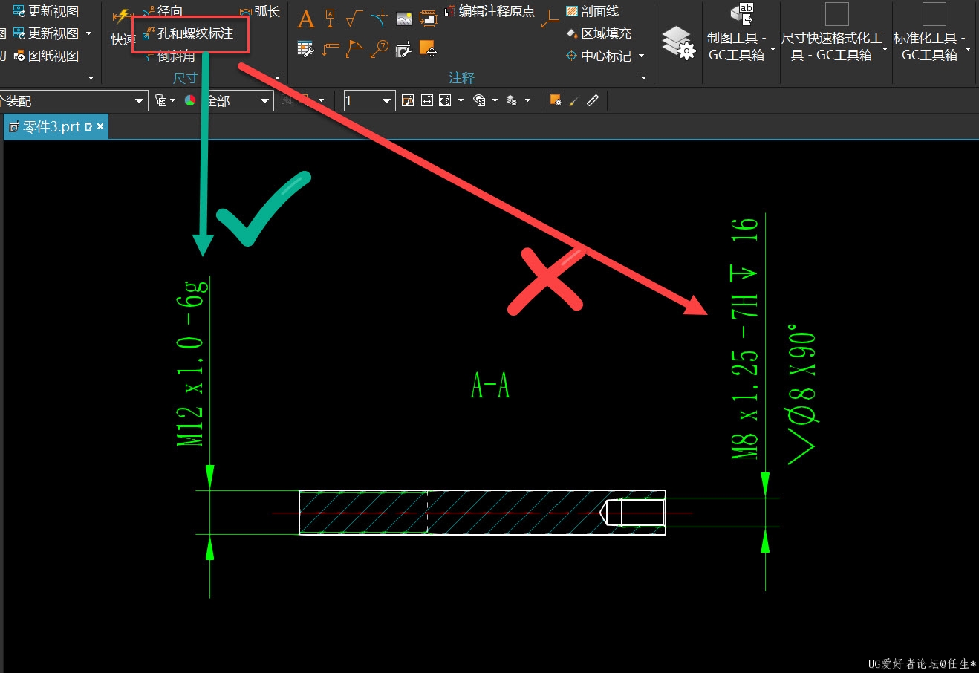Click the second 更新视图 button
979x673 pixels.
pyautogui.click(x=46, y=33)
